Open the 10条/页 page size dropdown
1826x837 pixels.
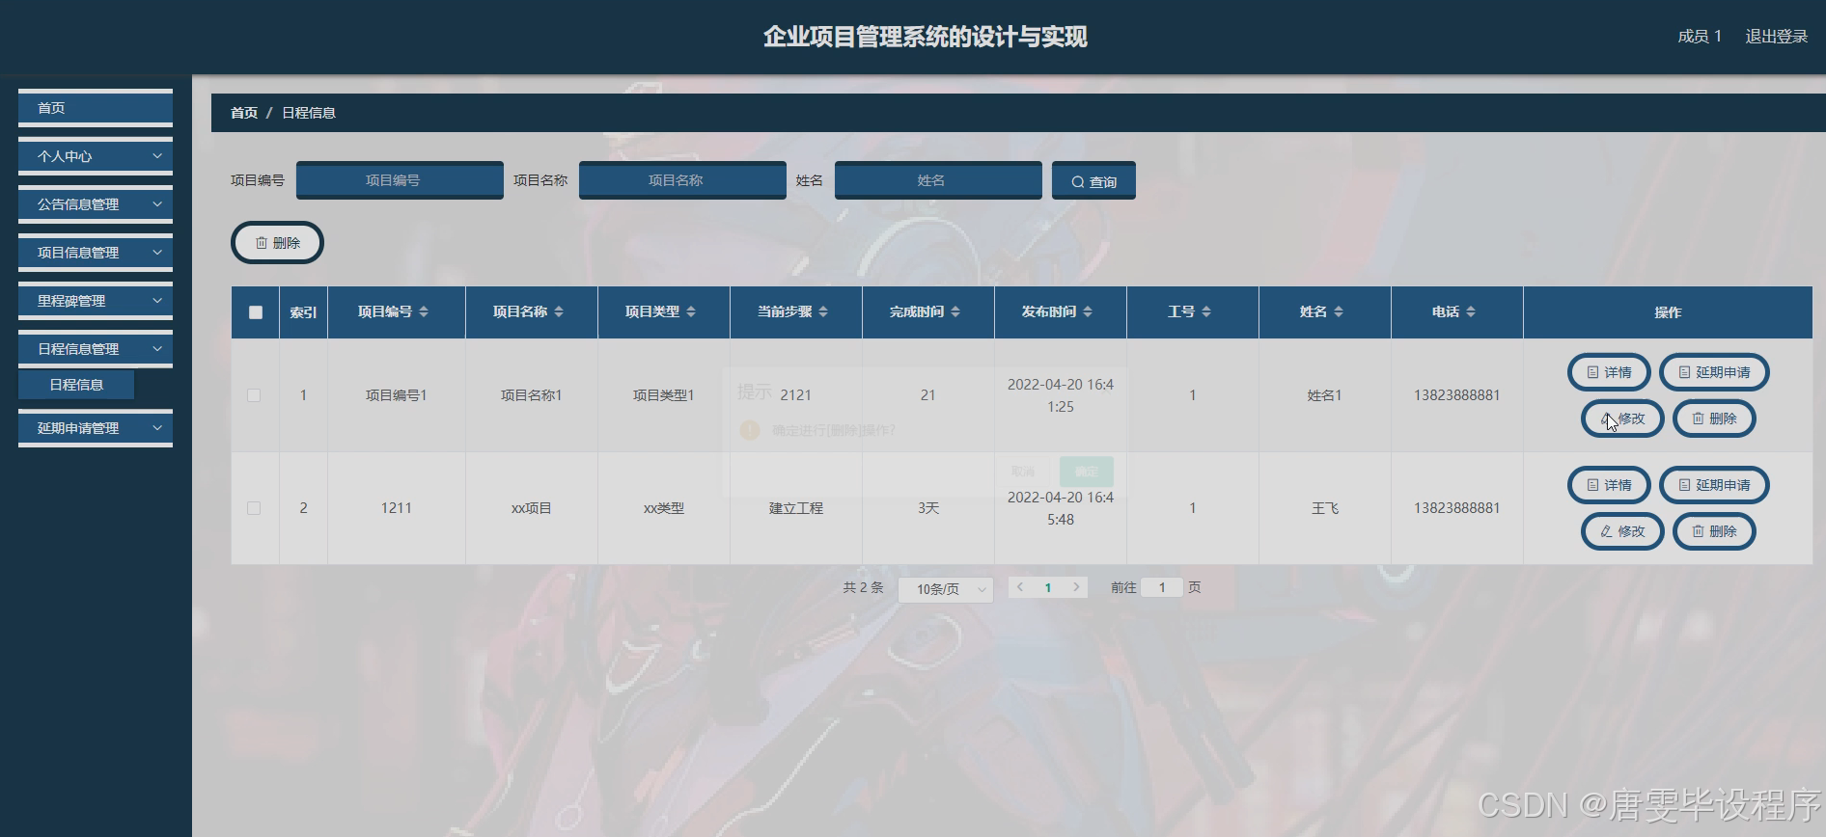click(946, 589)
